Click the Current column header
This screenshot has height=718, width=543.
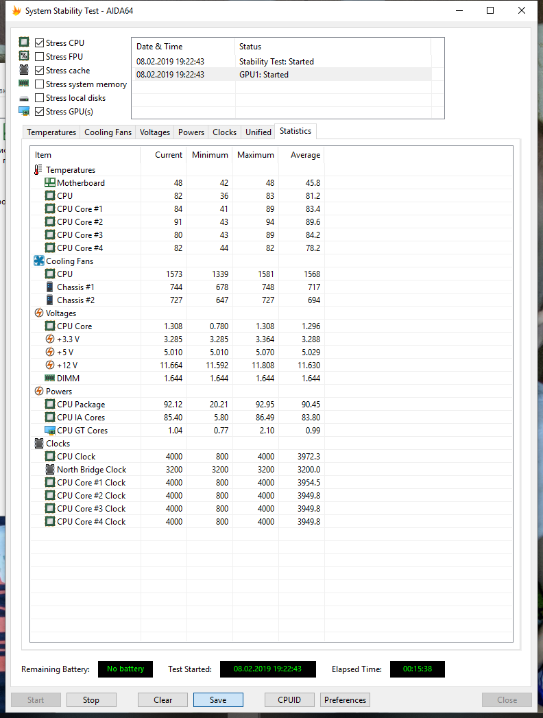[163, 155]
